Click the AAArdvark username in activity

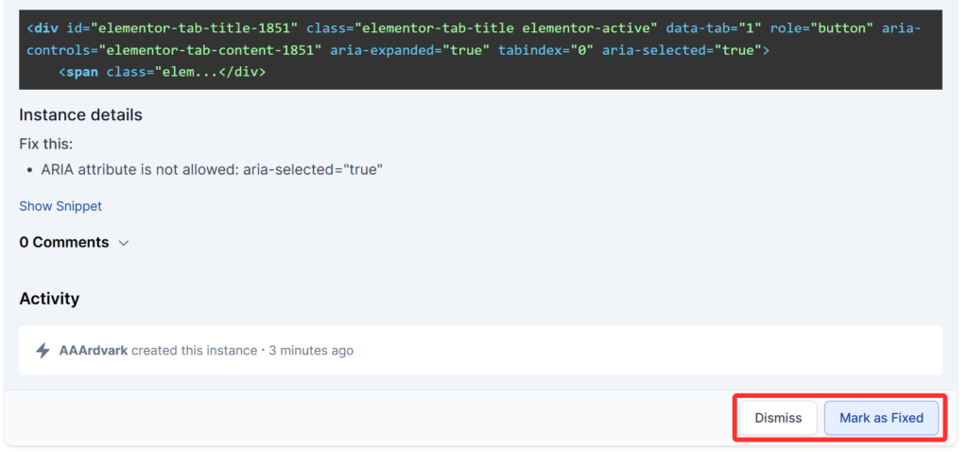click(94, 351)
